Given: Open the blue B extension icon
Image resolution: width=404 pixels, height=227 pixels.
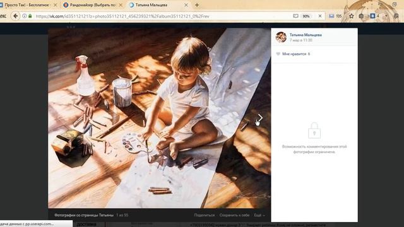Looking at the screenshot, I should click(x=372, y=16).
